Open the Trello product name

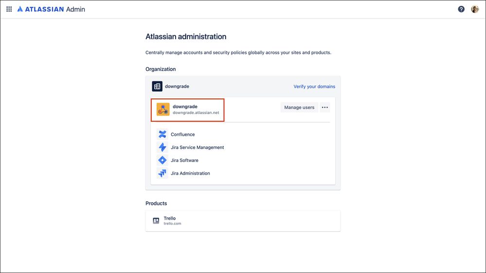click(x=170, y=218)
